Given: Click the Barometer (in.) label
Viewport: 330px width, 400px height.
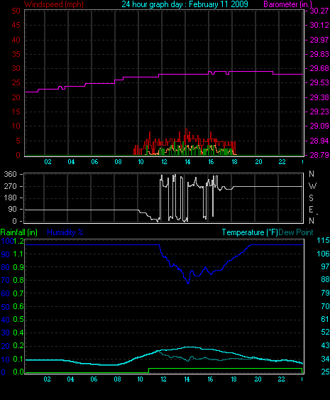Looking at the screenshot, I should [x=287, y=4].
